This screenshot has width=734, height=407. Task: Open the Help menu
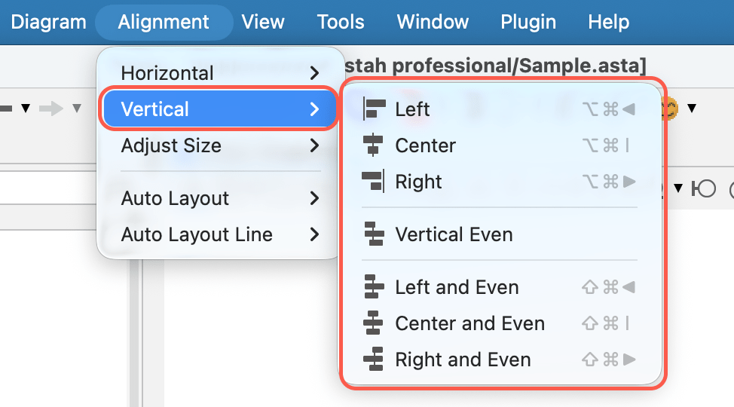[609, 22]
